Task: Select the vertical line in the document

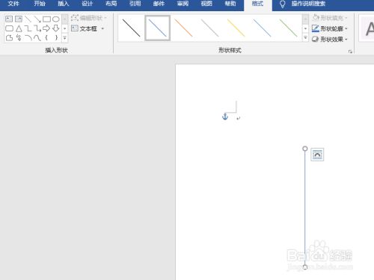Action: click(x=304, y=208)
